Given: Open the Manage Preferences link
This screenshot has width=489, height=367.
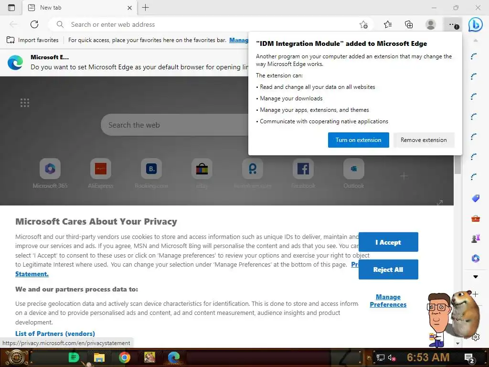Looking at the screenshot, I should (x=388, y=301).
